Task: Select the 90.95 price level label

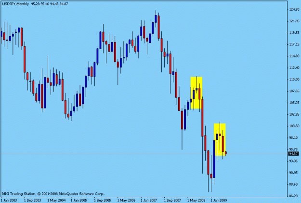Action: 294,173
